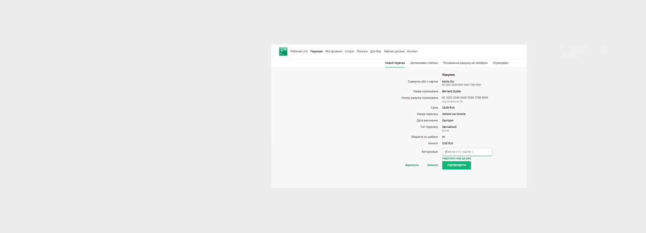Open the Робочий стіл menu
Image resolution: width=646 pixels, height=233 pixels.
tap(299, 52)
